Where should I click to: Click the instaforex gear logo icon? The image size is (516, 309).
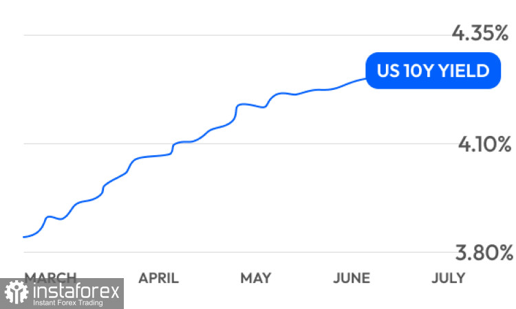coord(16,293)
